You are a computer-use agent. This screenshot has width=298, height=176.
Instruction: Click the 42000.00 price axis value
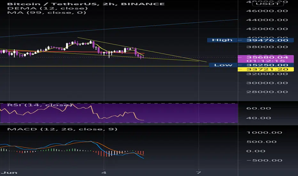267,29
